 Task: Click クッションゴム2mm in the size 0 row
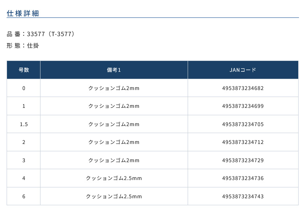(x=114, y=88)
